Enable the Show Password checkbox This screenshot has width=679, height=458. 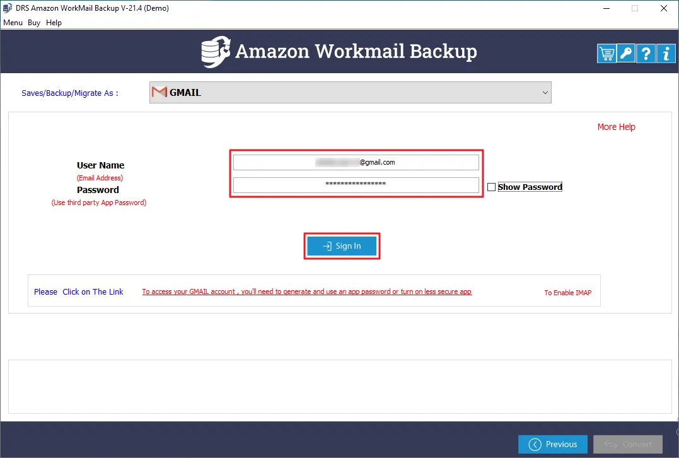491,187
